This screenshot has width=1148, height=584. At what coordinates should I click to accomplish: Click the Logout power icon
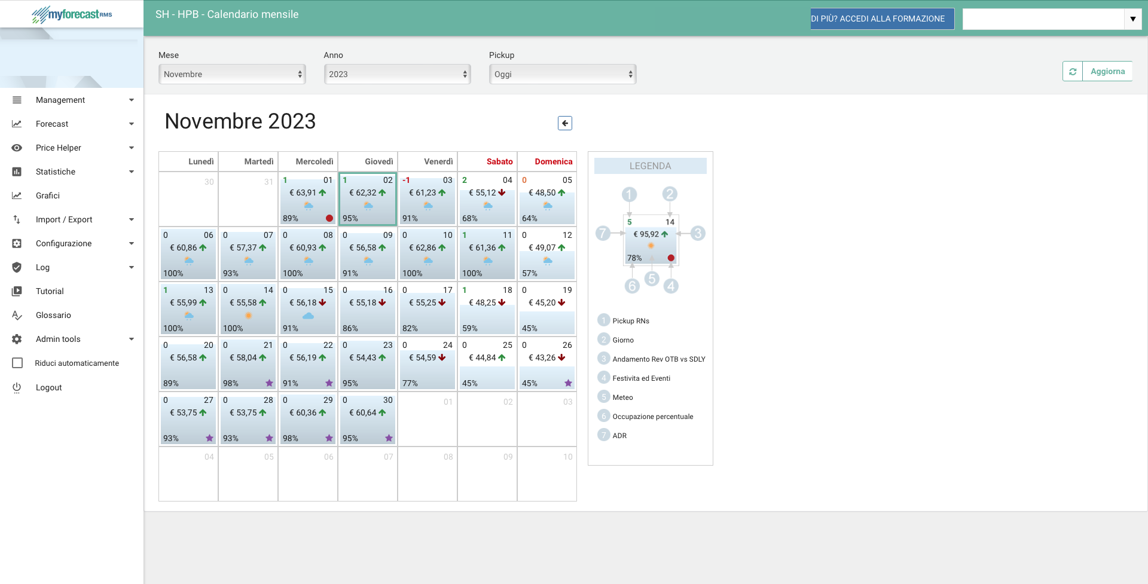(16, 387)
